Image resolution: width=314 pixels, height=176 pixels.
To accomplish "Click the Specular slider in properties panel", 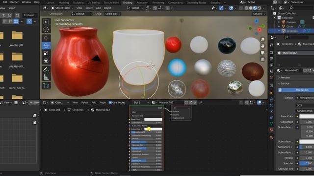I will [307, 163].
